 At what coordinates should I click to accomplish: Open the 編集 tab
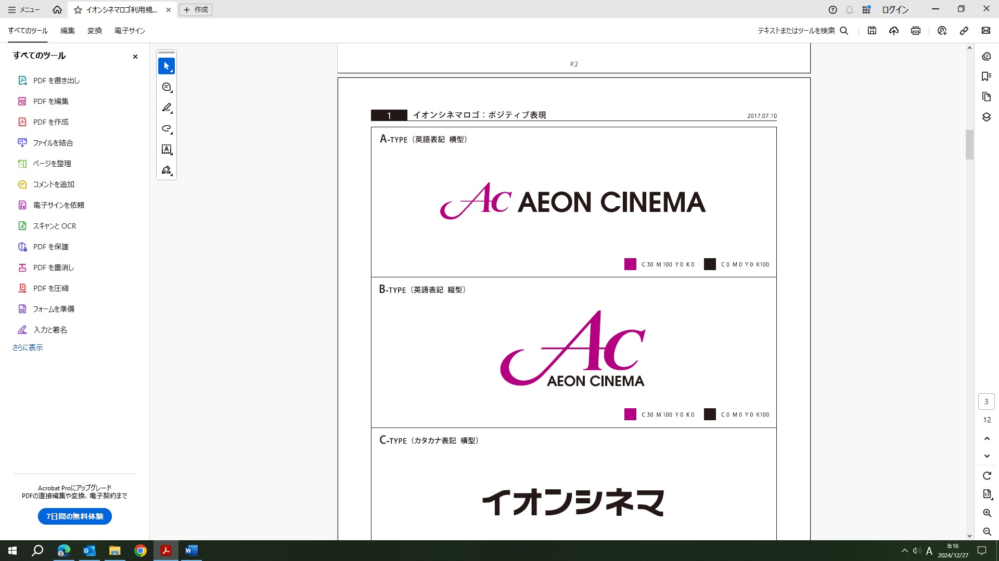(x=68, y=31)
